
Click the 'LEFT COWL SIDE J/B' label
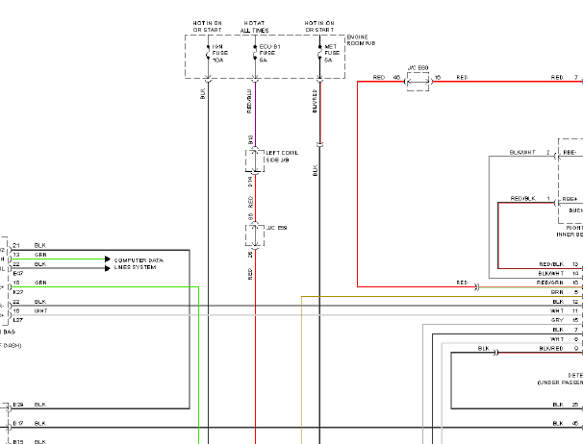pyautogui.click(x=282, y=157)
